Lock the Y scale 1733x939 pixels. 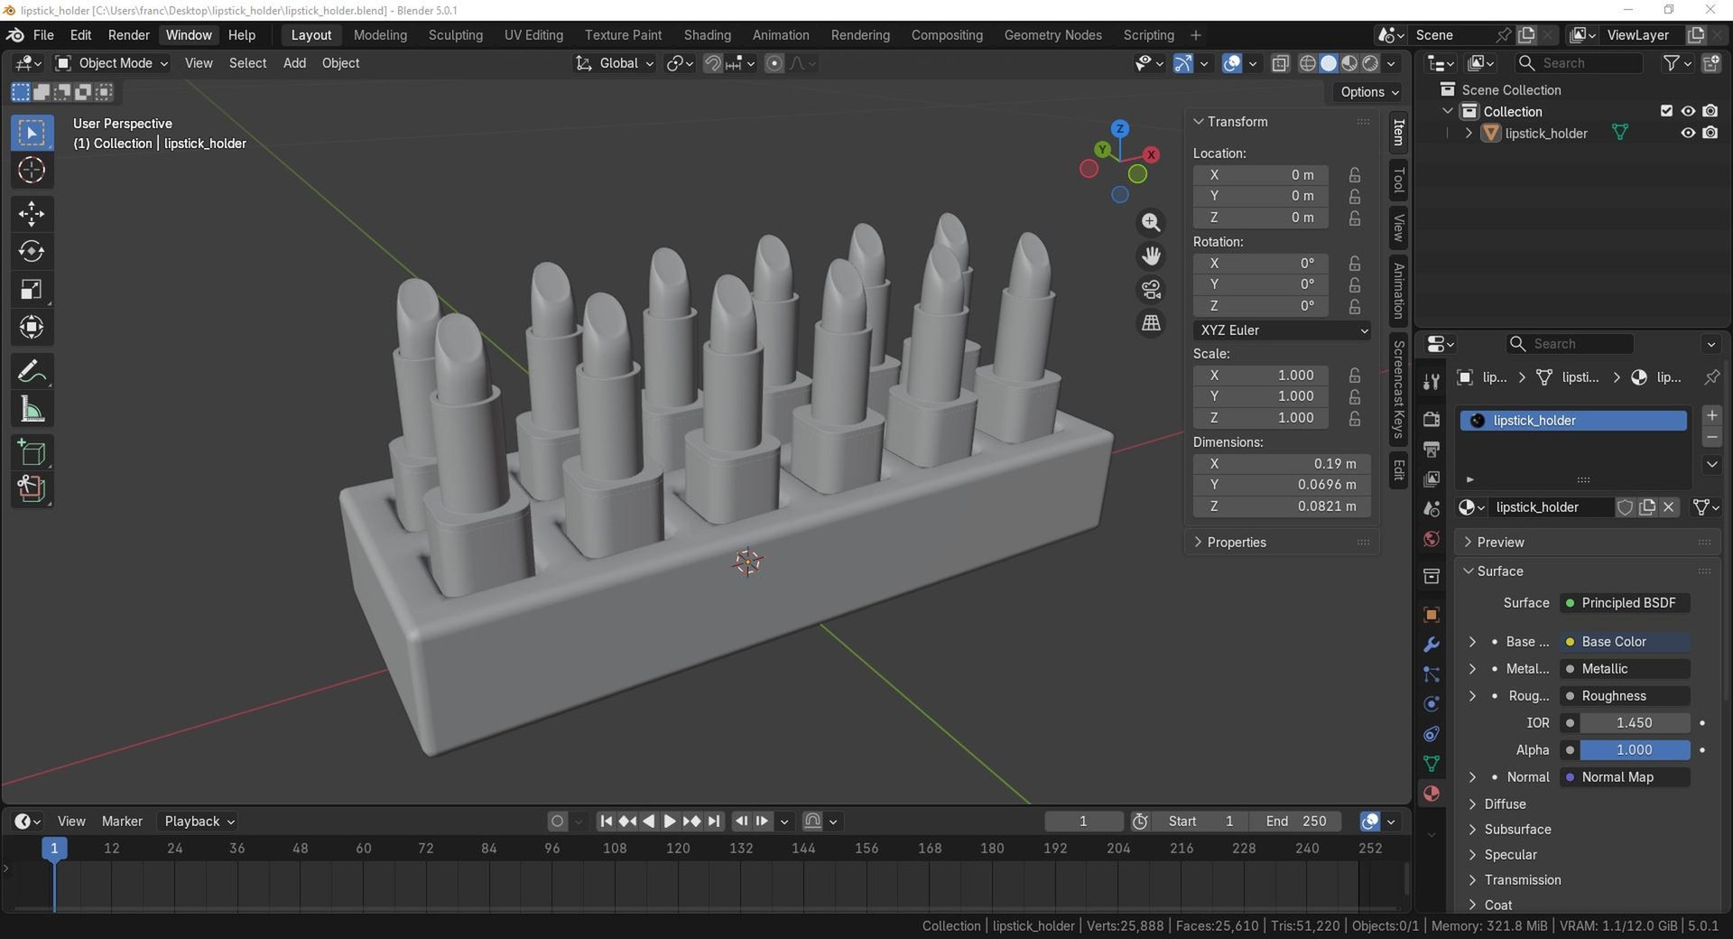click(1355, 396)
